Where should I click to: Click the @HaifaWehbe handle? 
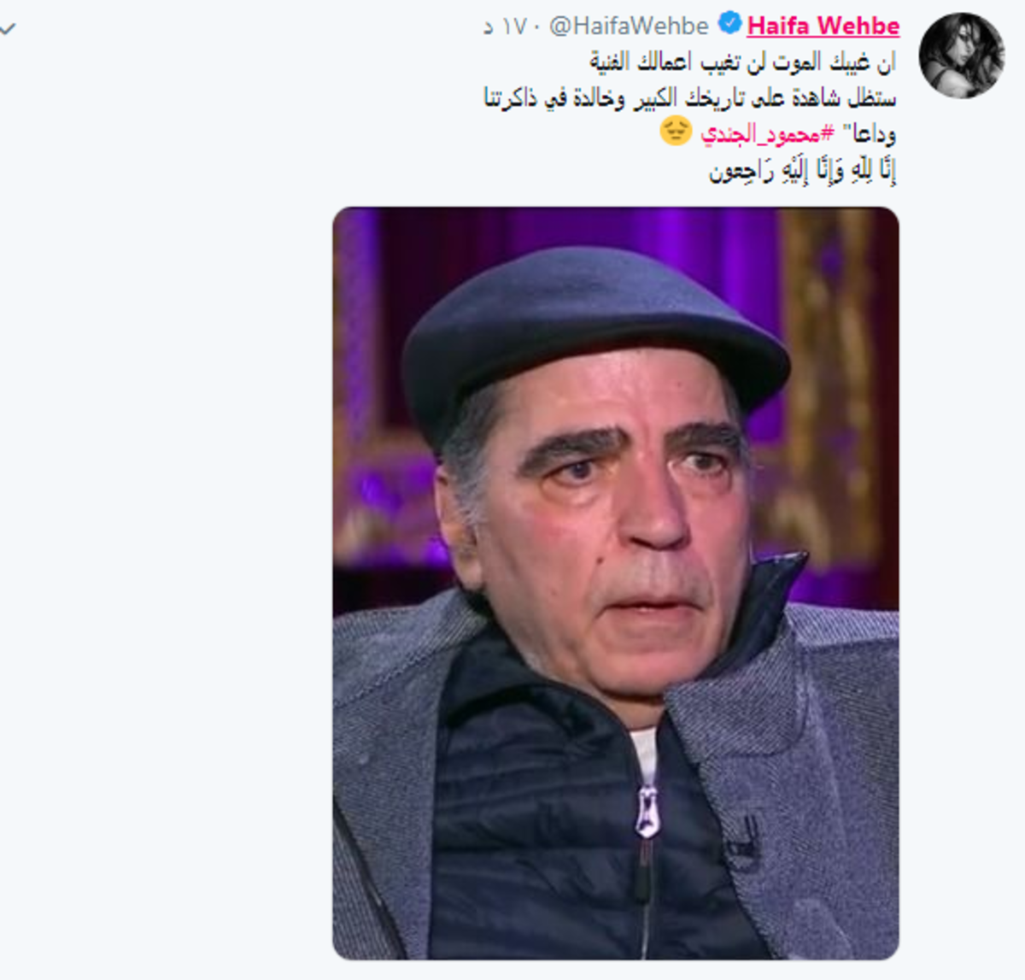629,26
